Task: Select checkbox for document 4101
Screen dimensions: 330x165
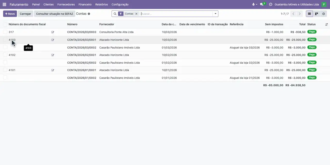Action: 5,70
